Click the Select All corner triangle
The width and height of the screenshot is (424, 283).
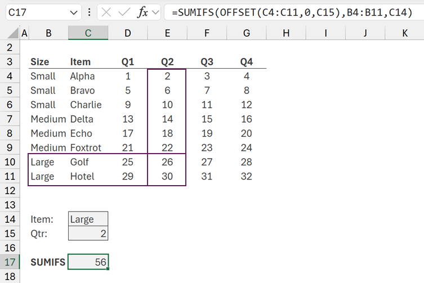(10, 34)
